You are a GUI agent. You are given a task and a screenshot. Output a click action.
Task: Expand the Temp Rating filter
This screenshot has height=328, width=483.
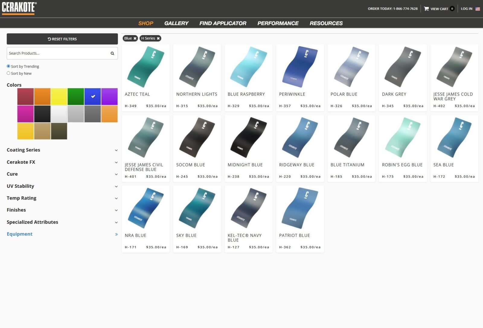click(62, 198)
